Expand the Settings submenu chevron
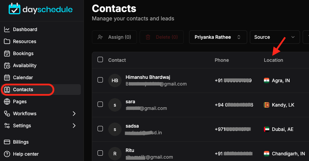Screen dimensions: 309x161 click(74, 126)
